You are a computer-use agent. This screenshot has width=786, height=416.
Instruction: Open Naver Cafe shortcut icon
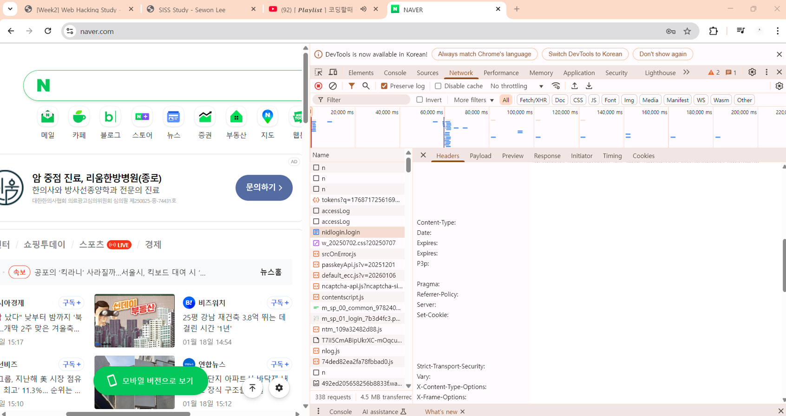tap(79, 117)
